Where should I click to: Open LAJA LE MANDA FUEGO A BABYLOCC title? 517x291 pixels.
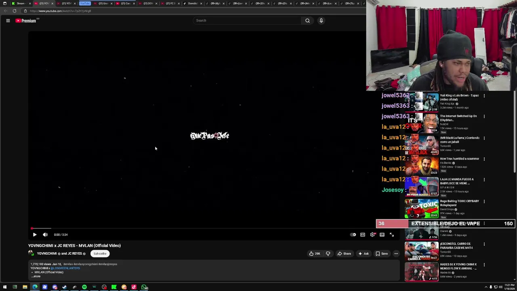point(457,181)
